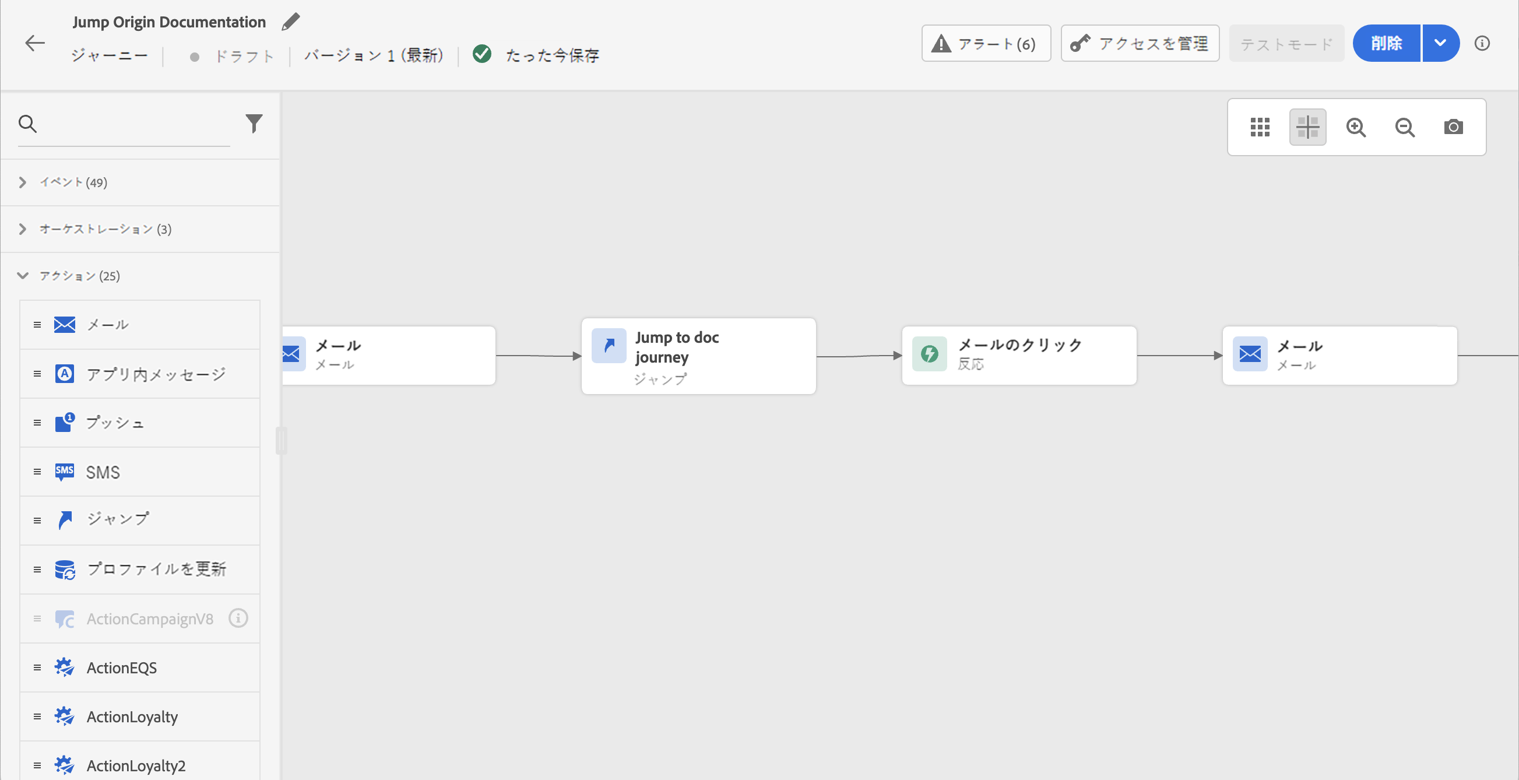Screen dimensions: 1519x780
Task: Open dropdown arrow next to 削除 button
Action: pyautogui.click(x=1440, y=43)
